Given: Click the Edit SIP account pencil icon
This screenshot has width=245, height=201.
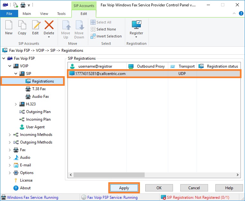Looking at the screenshot, I should click(36, 25).
